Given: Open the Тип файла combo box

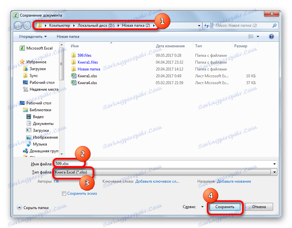Looking at the screenshot, I should (x=165, y=172).
